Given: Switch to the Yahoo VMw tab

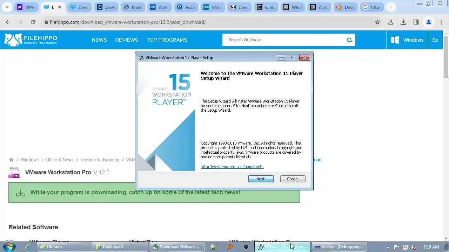Looking at the screenshot, I should click(26, 7).
